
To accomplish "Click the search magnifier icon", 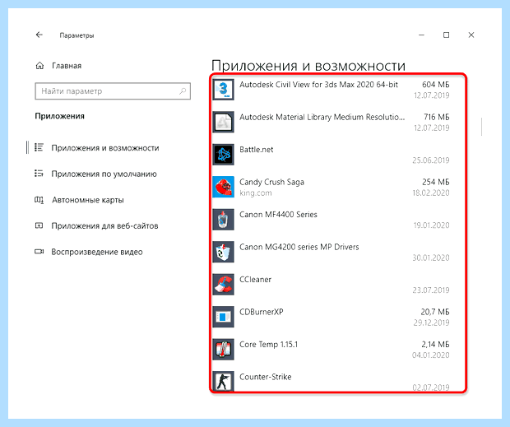I will point(183,91).
